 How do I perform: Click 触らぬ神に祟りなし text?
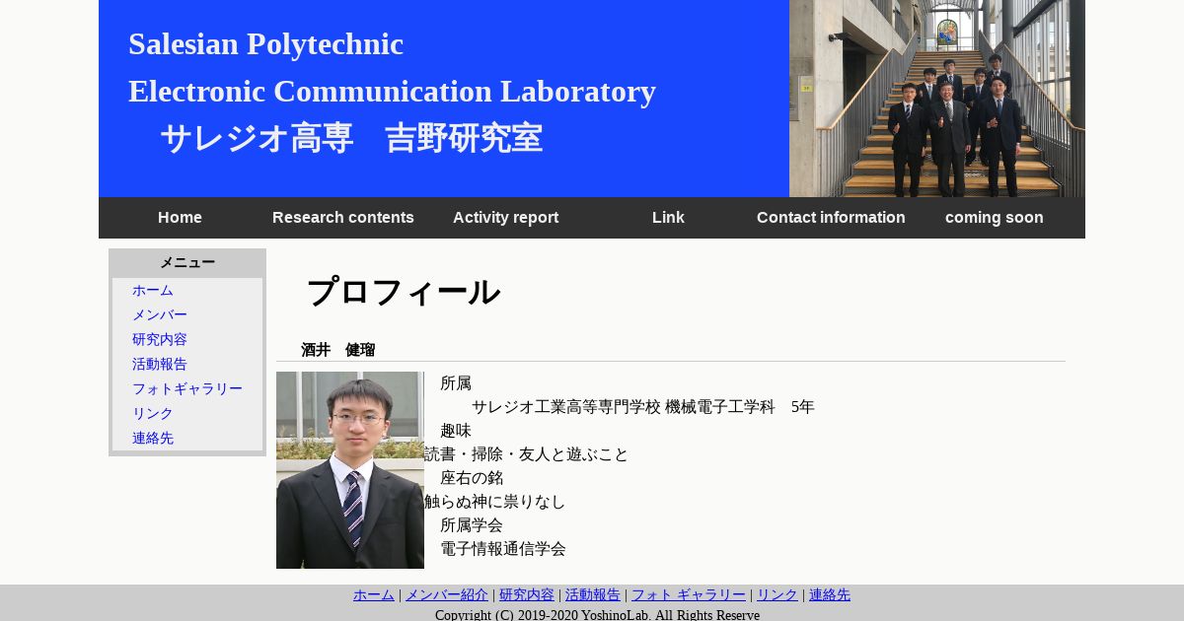click(495, 502)
